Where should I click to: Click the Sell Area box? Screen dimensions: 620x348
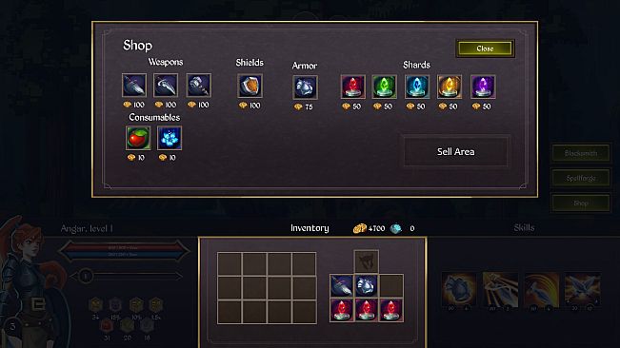point(455,151)
